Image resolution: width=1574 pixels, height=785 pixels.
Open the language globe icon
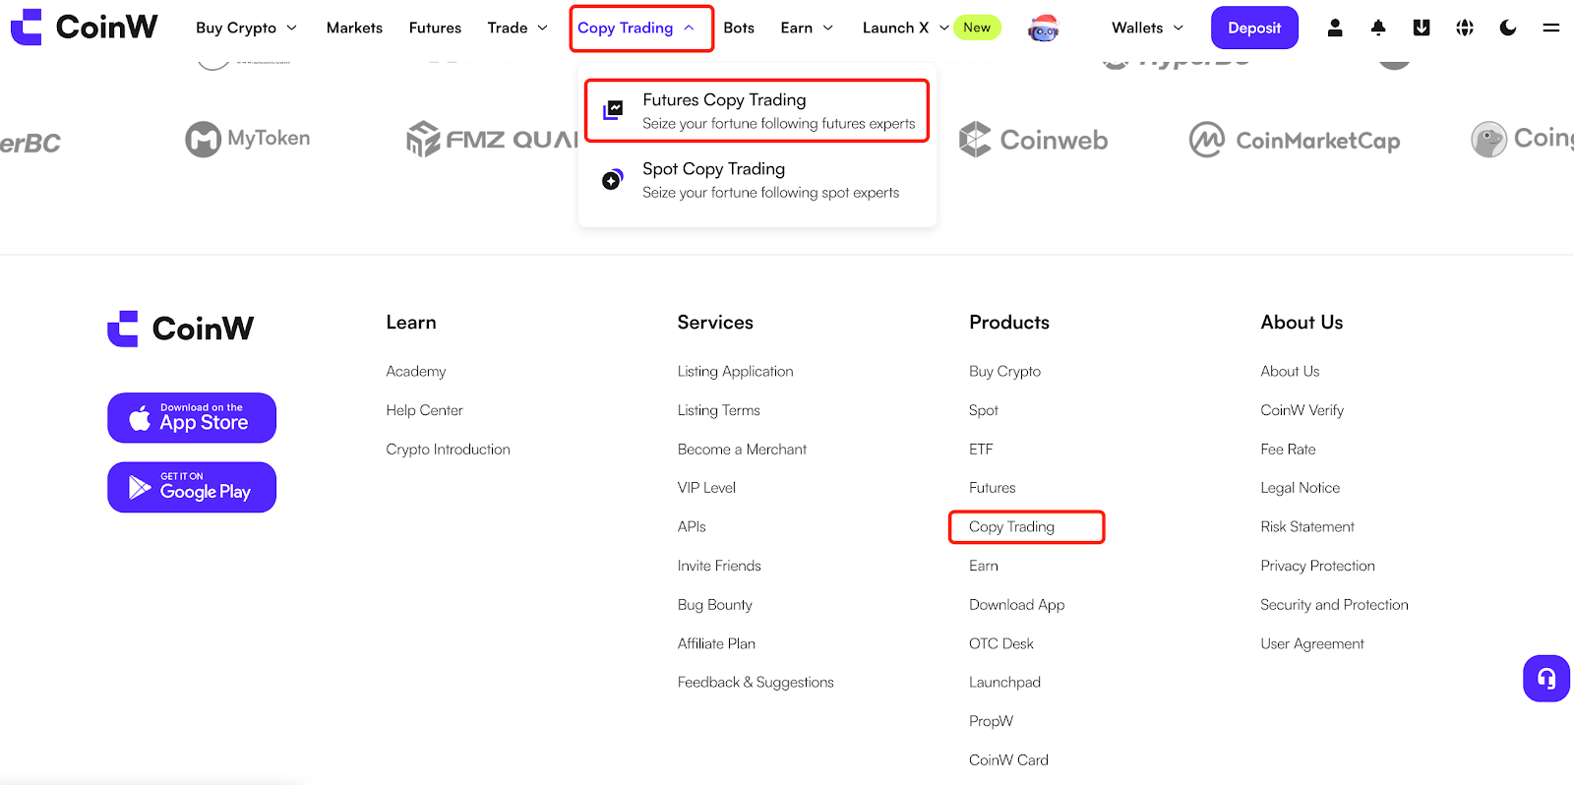[x=1465, y=28]
